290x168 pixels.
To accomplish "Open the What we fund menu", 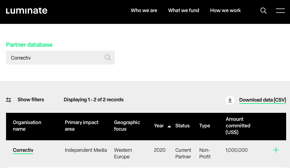I will tap(183, 10).
